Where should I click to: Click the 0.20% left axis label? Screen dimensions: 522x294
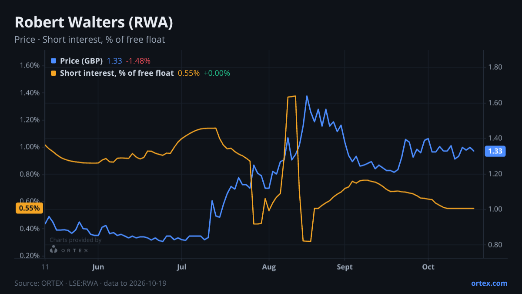pyautogui.click(x=30, y=256)
